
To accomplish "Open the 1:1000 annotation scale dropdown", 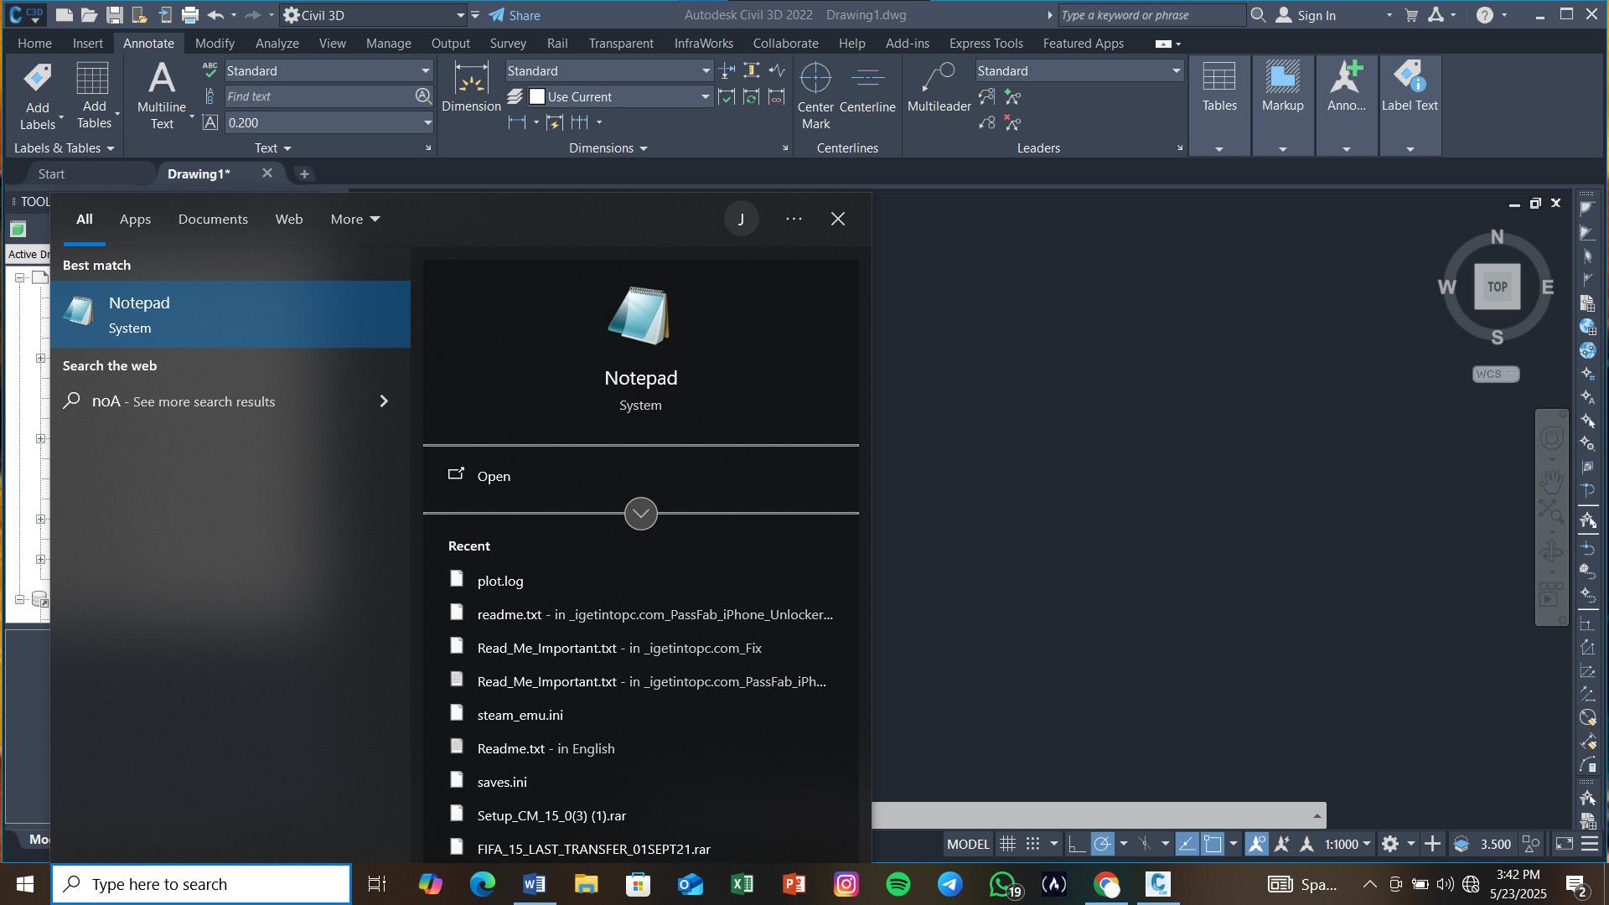I will 1348,844.
